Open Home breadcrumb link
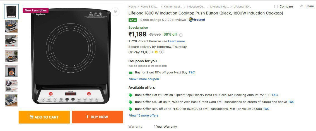Viewport: 316px width, 131px height. pos(132,6)
